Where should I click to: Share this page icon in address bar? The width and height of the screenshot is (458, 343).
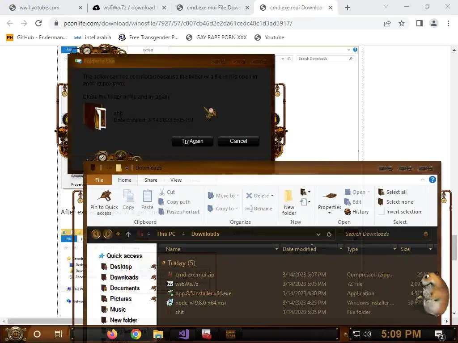pos(387,23)
